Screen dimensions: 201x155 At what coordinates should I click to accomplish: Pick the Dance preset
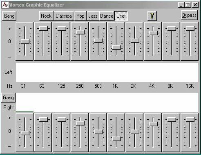coord(107,16)
